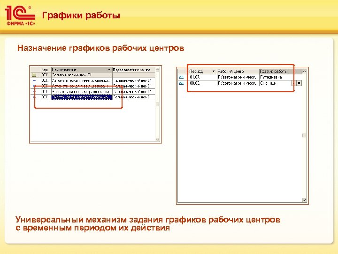Image resolution: width=338 pixels, height=254 pixels.
Task: Click the Подразделение cell of the highlighted row
Action: (x=134, y=97)
